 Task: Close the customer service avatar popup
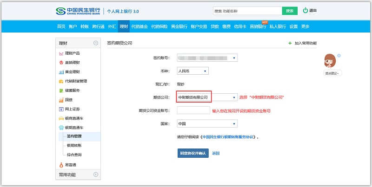point(339,56)
